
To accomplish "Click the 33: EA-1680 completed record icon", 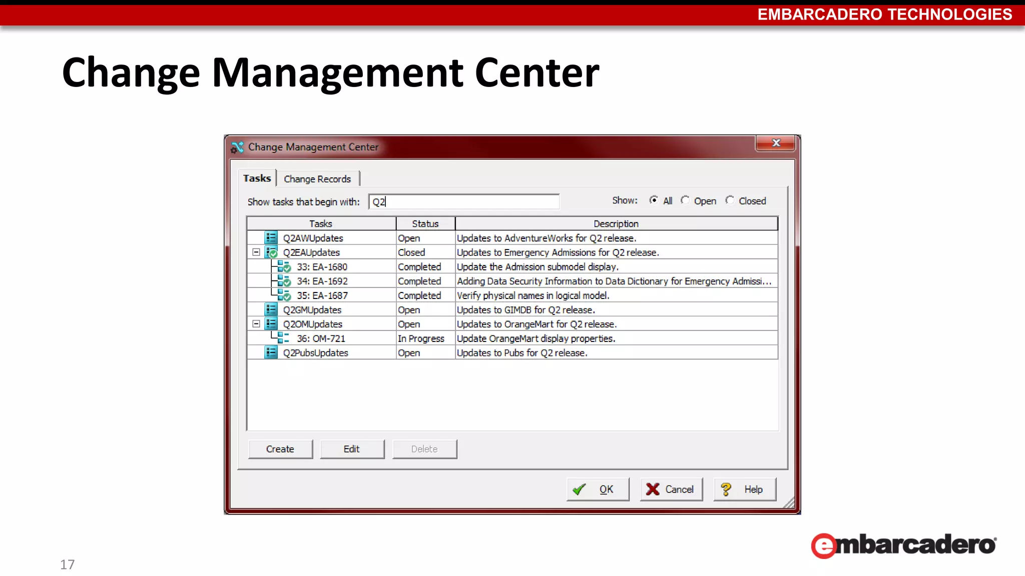I will (x=284, y=266).
